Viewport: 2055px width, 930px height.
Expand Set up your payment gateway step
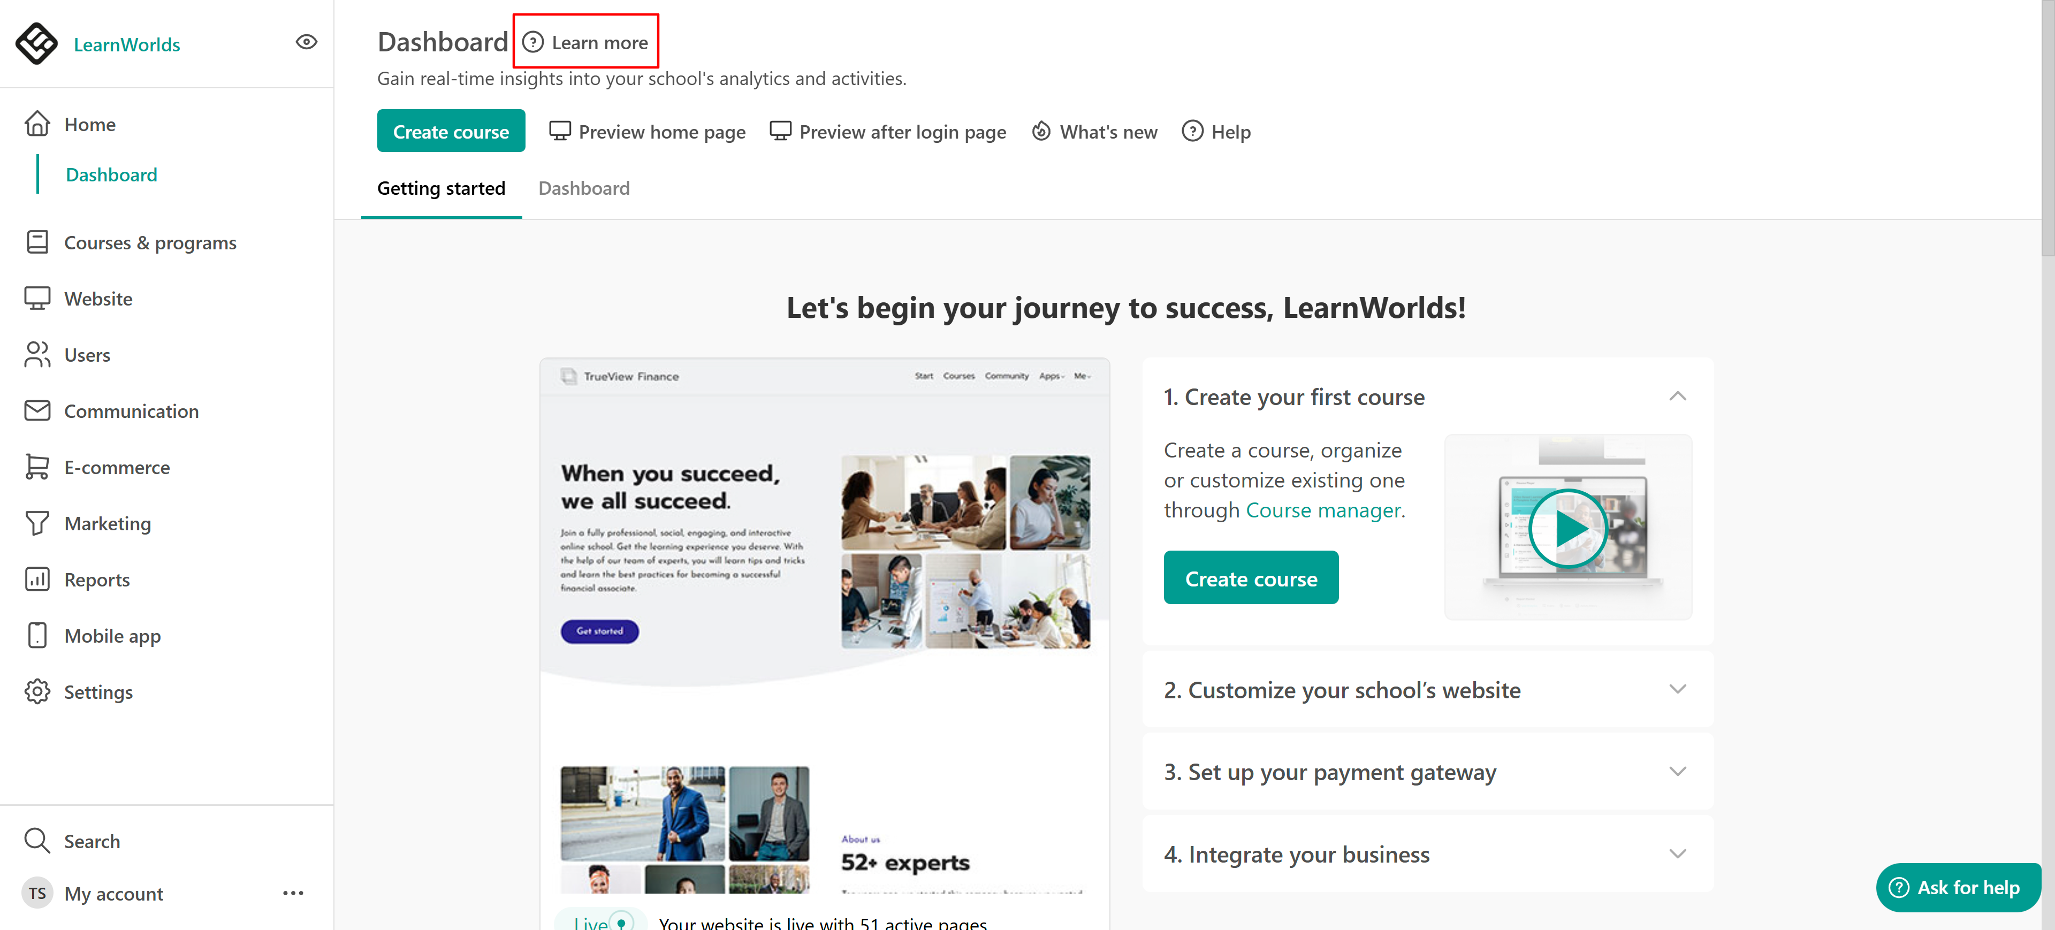click(x=1677, y=772)
